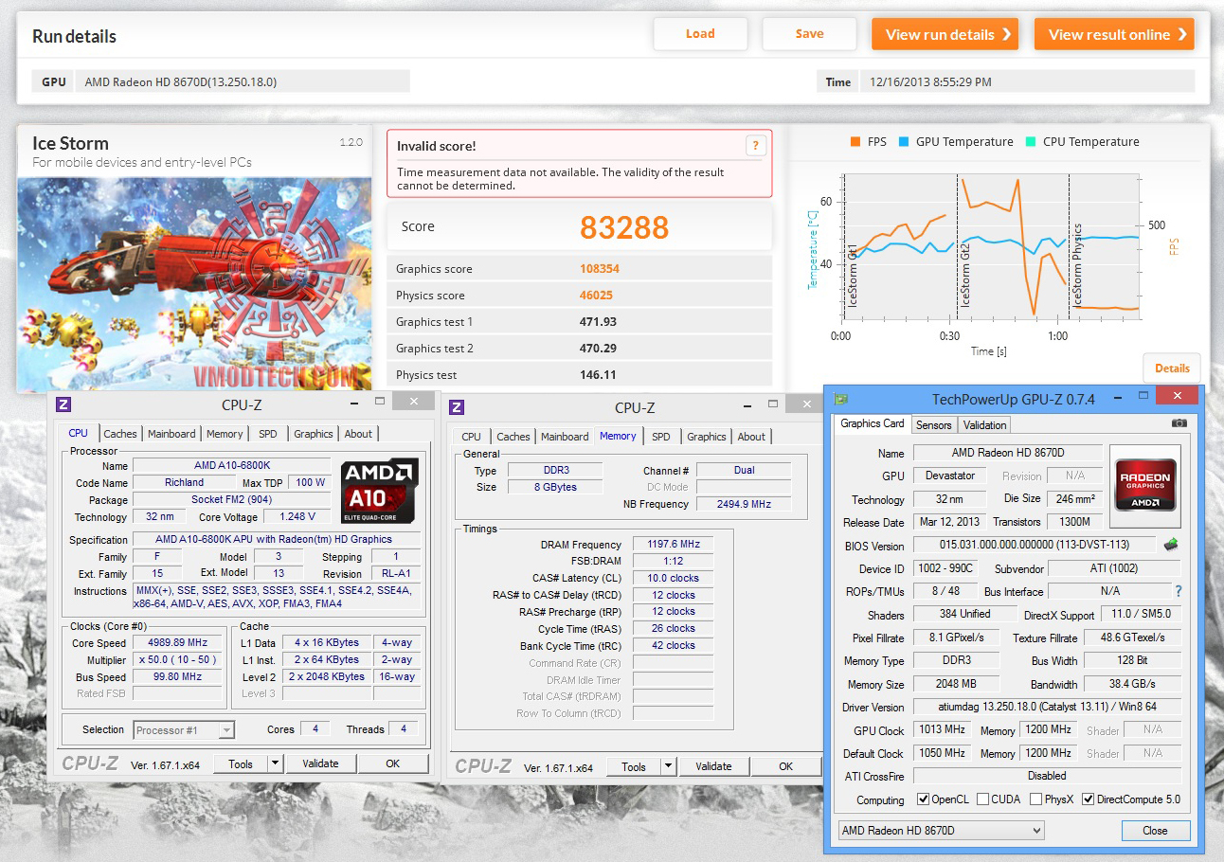The width and height of the screenshot is (1224, 862).
Task: Switch to the Validation tab in GPU-Z
Action: tap(985, 425)
